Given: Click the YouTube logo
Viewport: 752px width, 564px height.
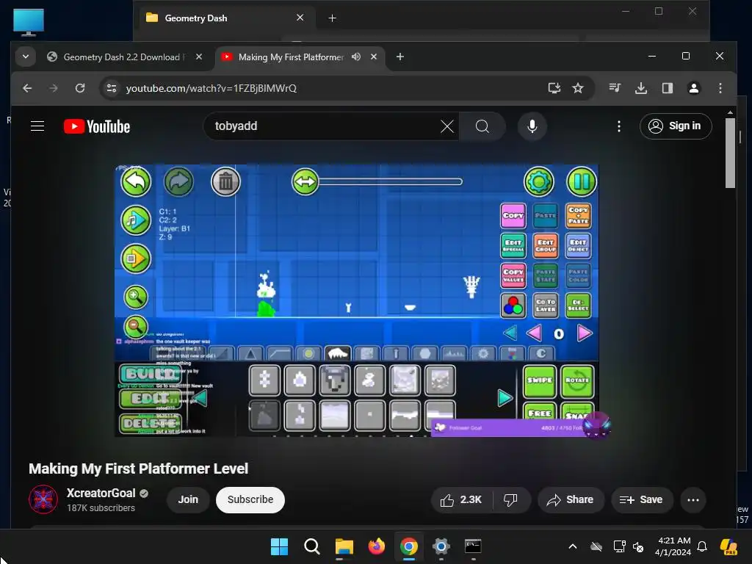Looking at the screenshot, I should click(x=97, y=126).
